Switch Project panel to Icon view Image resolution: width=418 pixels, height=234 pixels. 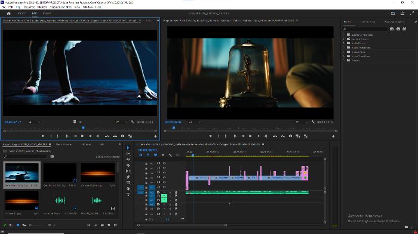click(x=18, y=225)
